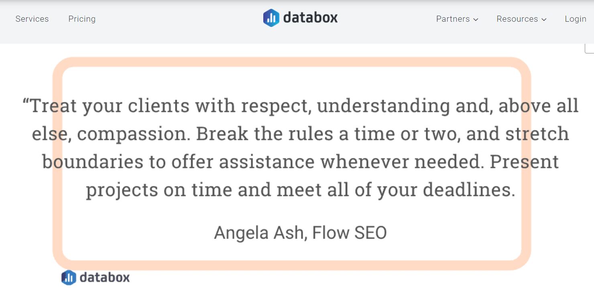
Task: Go to the Services page
Action: click(x=32, y=19)
